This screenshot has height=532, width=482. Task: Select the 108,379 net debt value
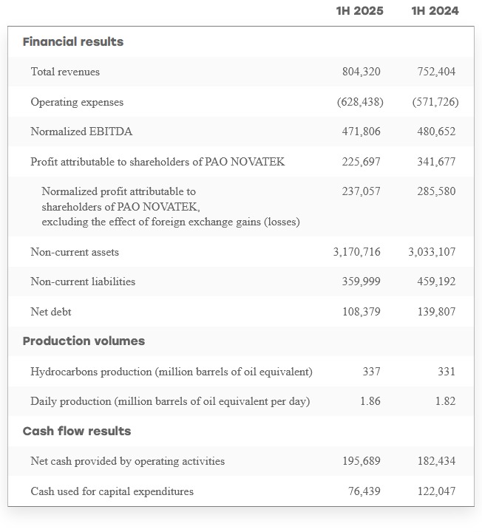click(x=361, y=312)
